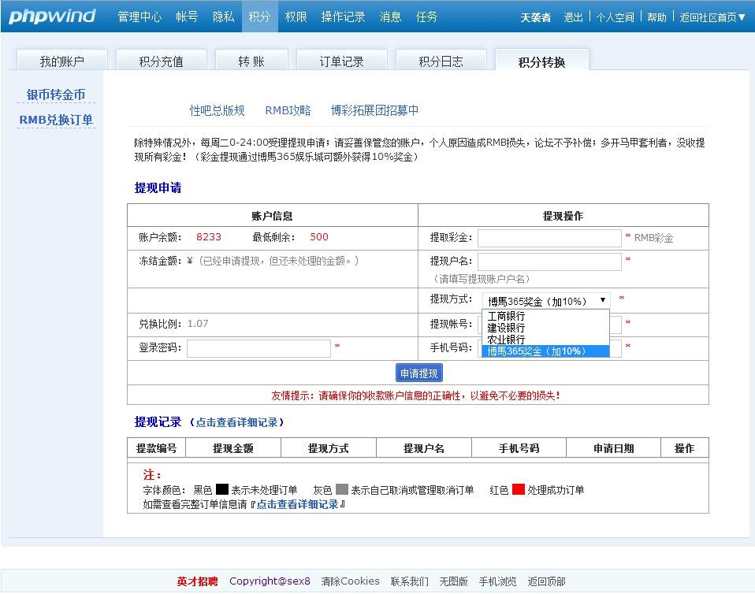Open 点击查看详细记录 link beside 提现记录
The width and height of the screenshot is (755, 594).
(x=236, y=422)
